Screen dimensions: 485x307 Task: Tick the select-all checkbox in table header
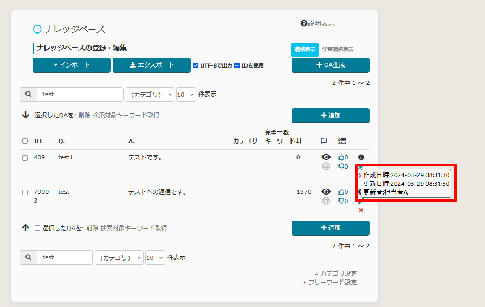tap(25, 141)
